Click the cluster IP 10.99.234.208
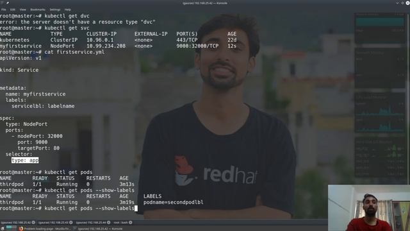Screen dimensions: 410x231 click(x=106, y=46)
